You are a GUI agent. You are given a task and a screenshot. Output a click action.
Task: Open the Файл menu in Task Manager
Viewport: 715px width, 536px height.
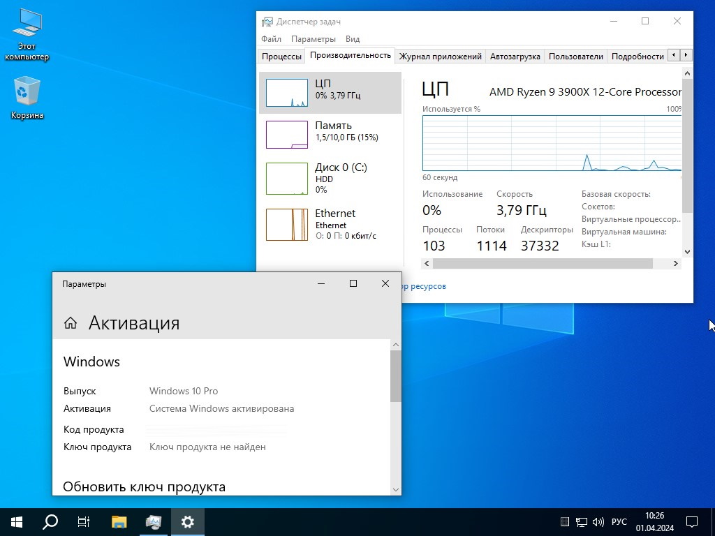click(x=272, y=39)
